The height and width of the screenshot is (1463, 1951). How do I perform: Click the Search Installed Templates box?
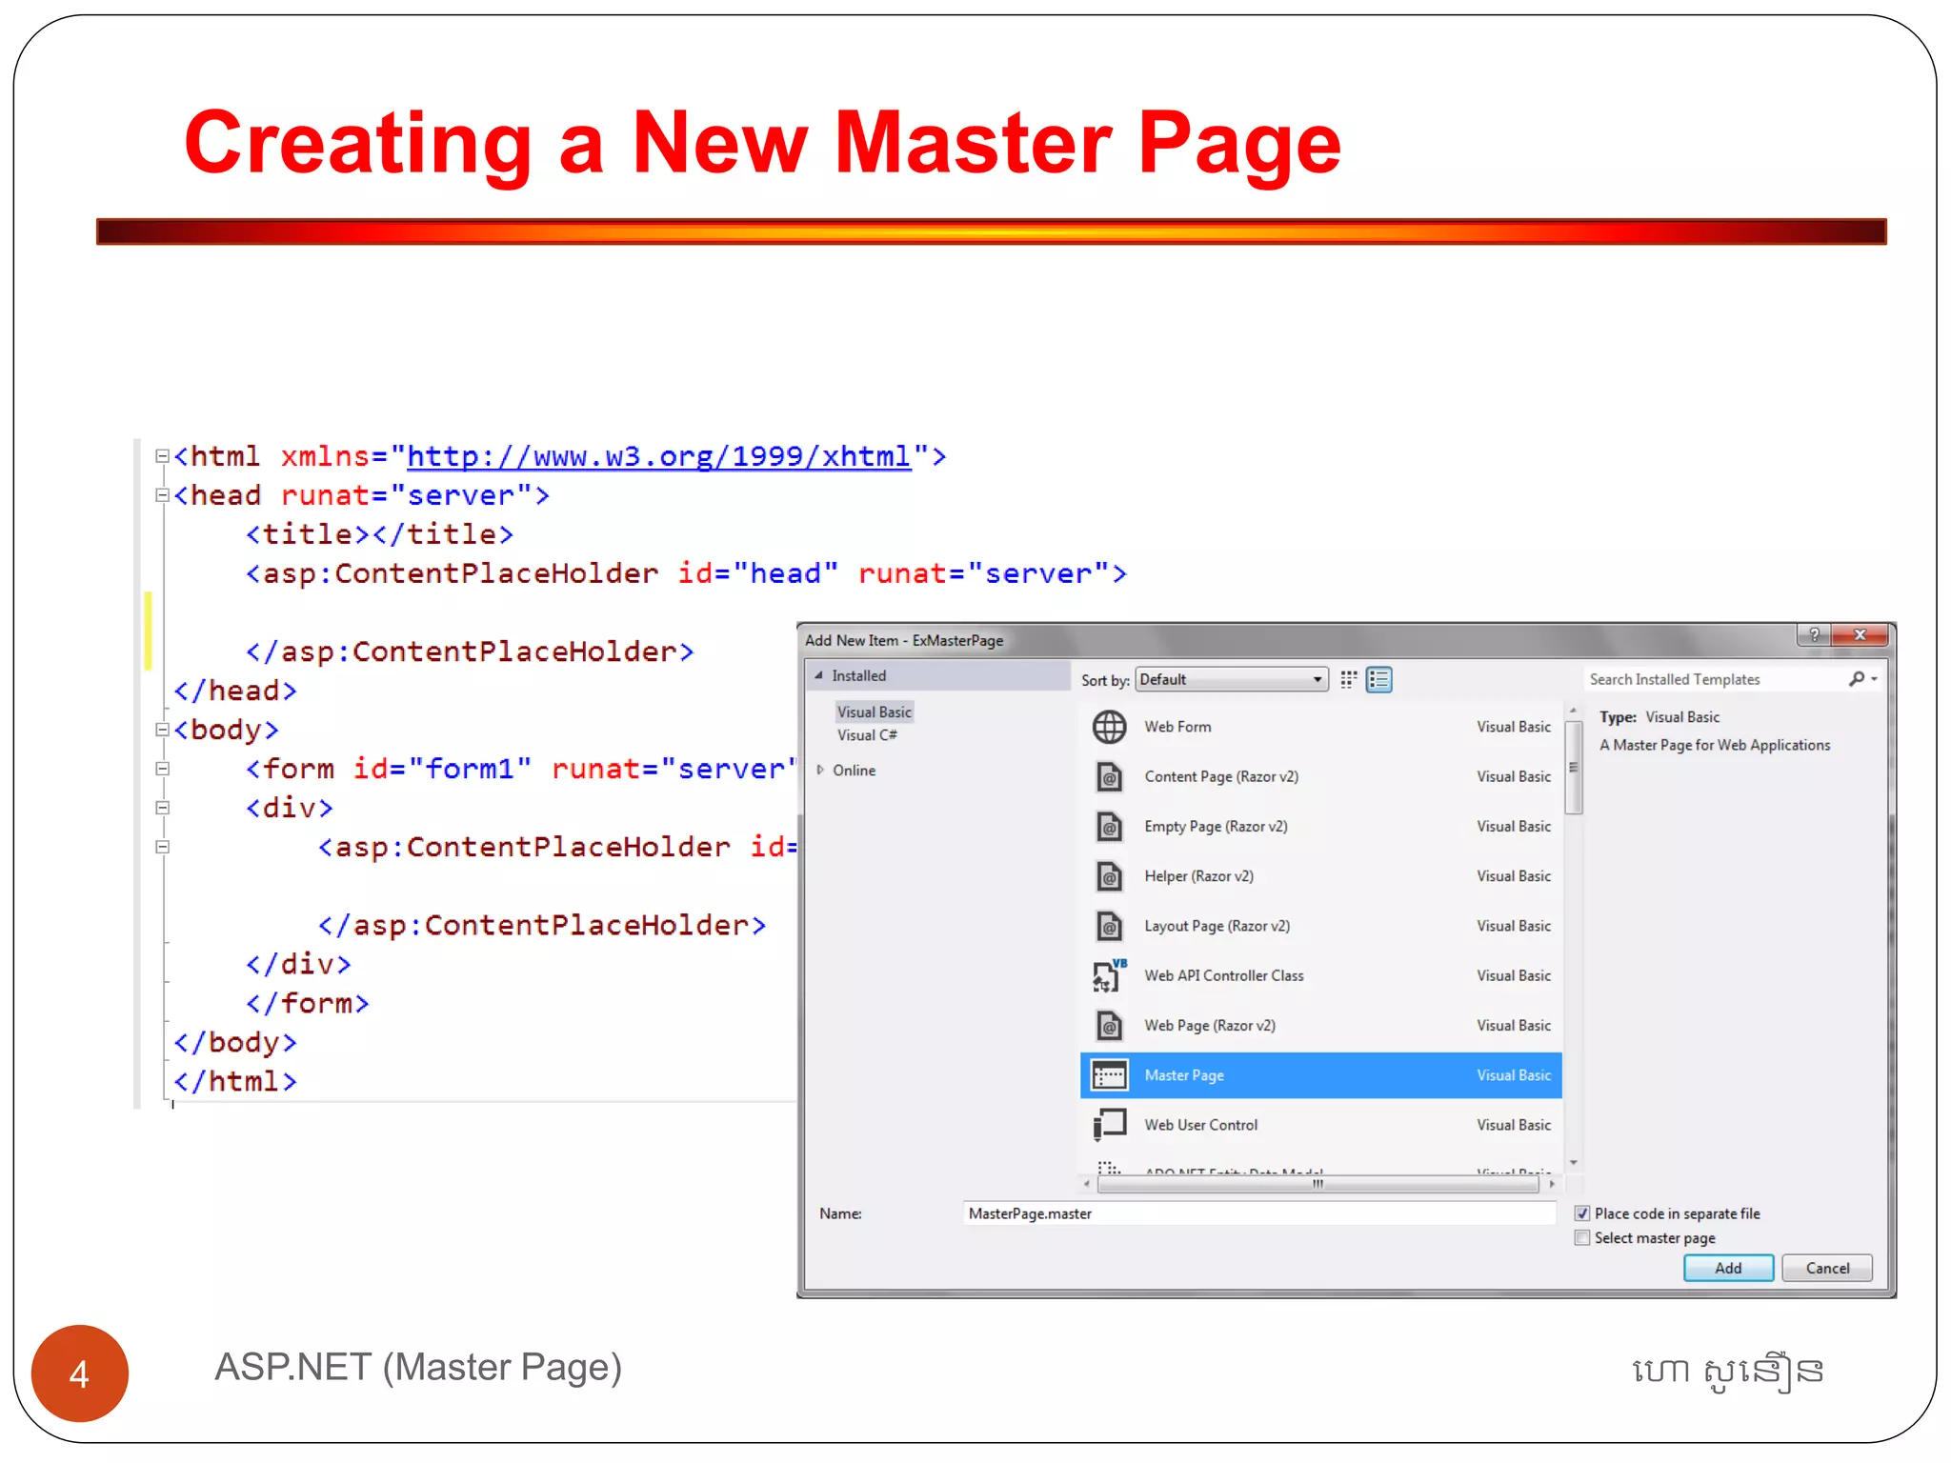tap(1715, 679)
